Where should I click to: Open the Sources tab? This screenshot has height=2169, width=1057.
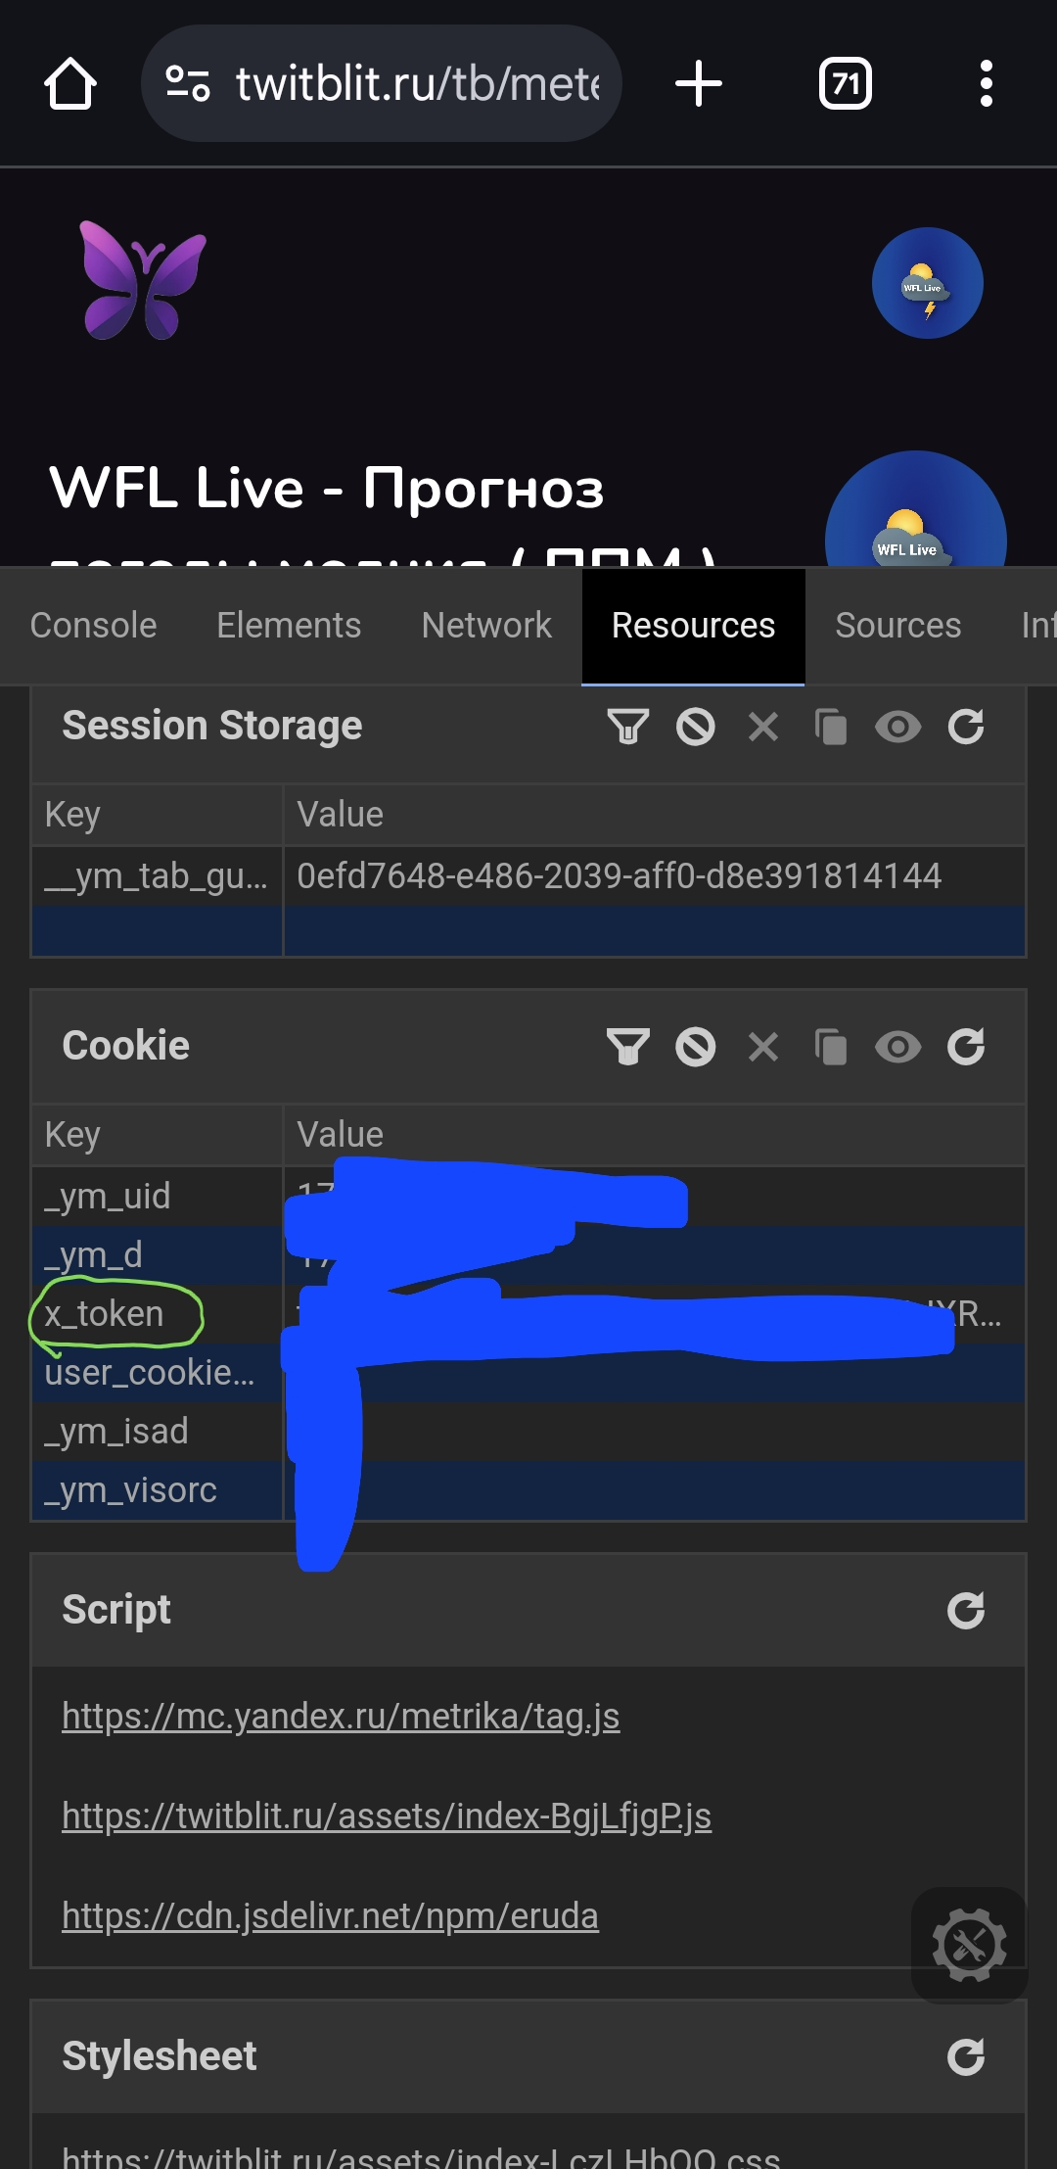897,626
